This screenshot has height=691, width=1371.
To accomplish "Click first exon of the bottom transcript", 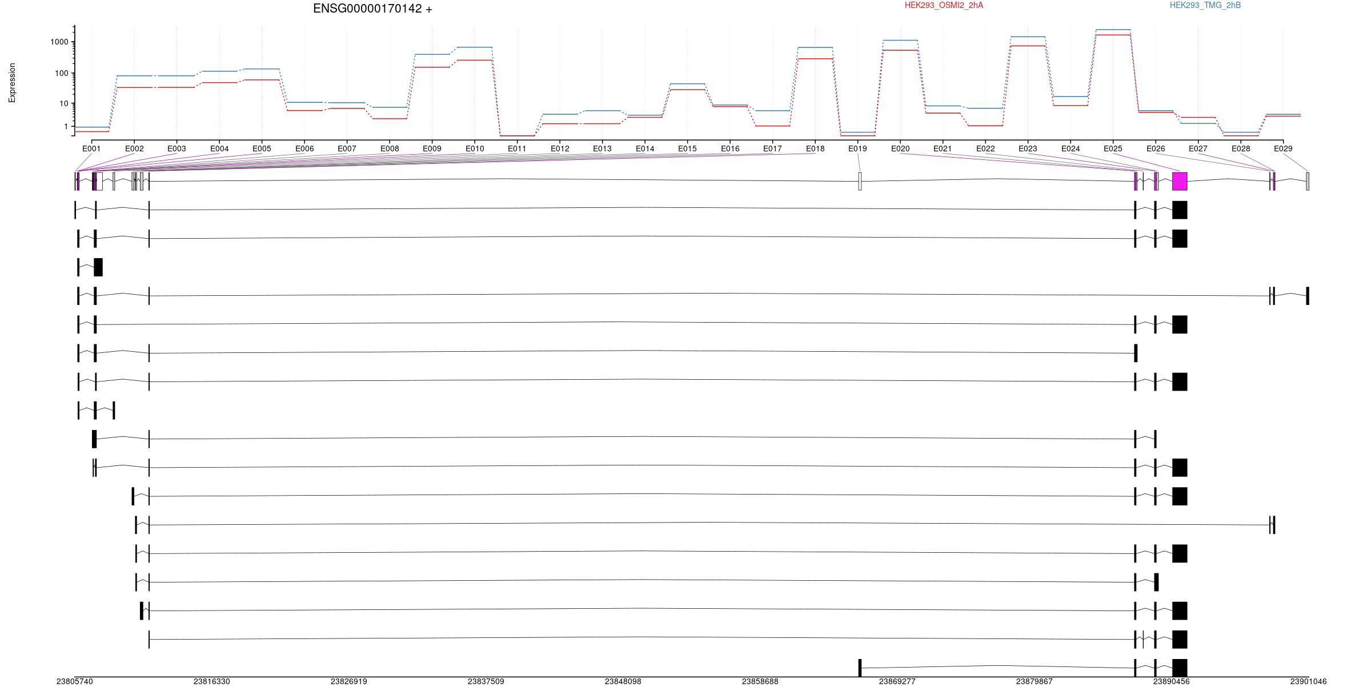I will coord(860,668).
